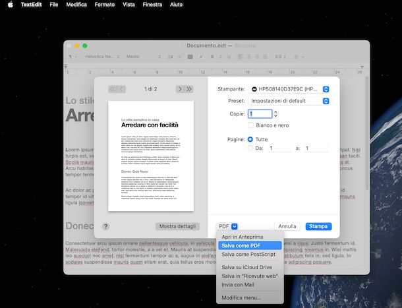Open the File menu
This screenshot has height=308, width=402.
[x=54, y=5]
